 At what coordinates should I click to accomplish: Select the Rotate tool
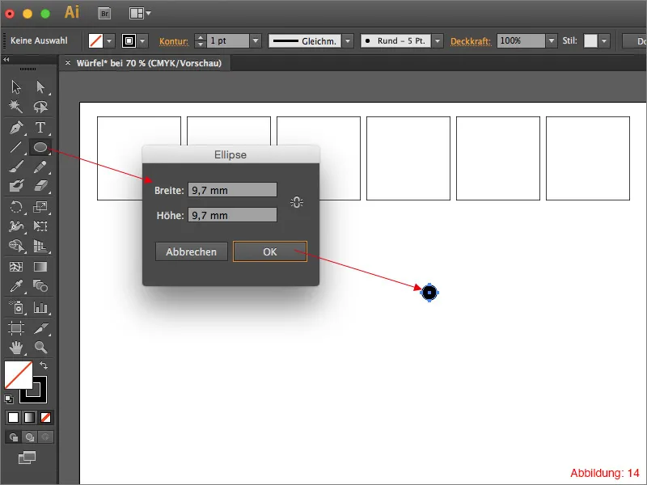16,207
